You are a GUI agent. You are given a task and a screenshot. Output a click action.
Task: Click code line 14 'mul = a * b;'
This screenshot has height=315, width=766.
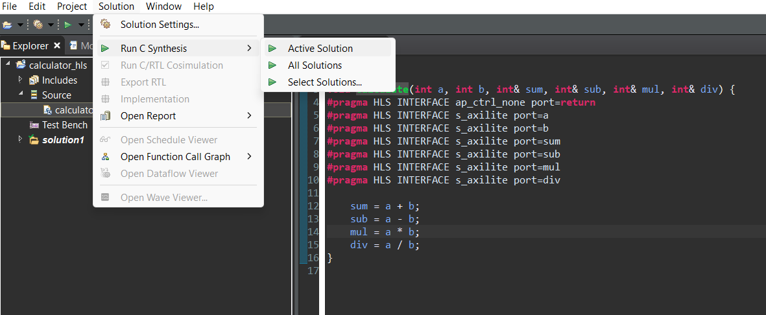pos(385,231)
